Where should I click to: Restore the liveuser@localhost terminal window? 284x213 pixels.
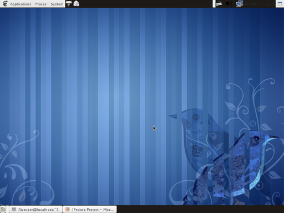point(35,209)
